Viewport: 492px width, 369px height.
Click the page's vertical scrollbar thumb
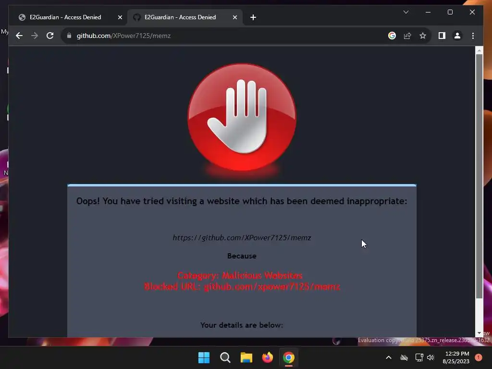point(479,176)
